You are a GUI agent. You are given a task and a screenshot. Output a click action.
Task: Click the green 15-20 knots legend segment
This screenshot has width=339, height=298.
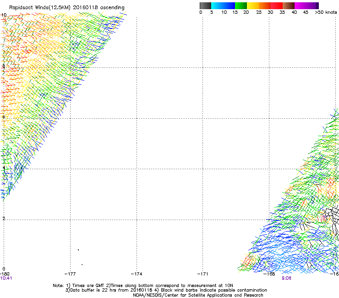(x=241, y=6)
